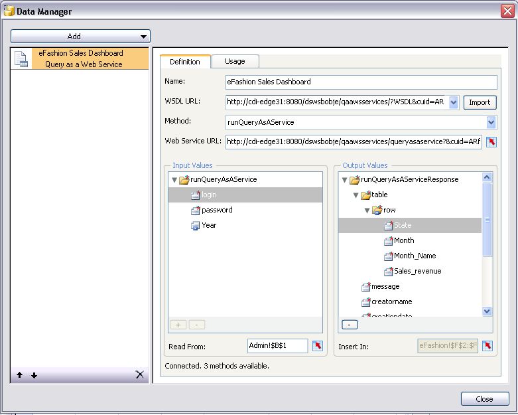Viewport: 518px width, 415px height.
Task: Click the Month output field icon
Action: pyautogui.click(x=389, y=241)
